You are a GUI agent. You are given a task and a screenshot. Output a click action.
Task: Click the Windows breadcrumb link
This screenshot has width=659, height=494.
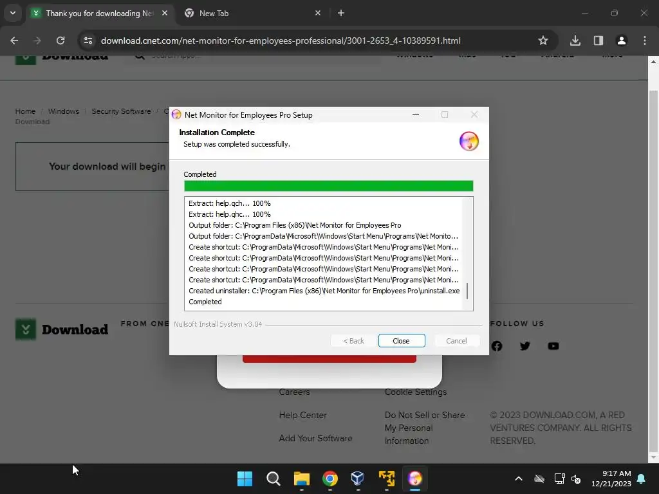click(64, 111)
